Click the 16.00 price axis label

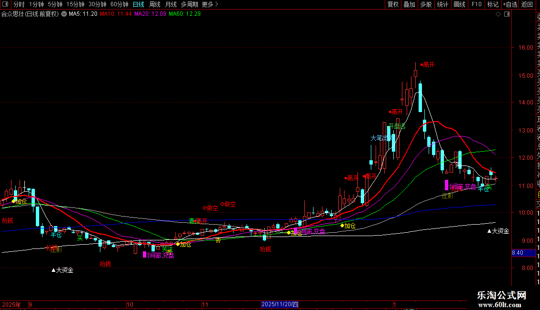pos(526,48)
